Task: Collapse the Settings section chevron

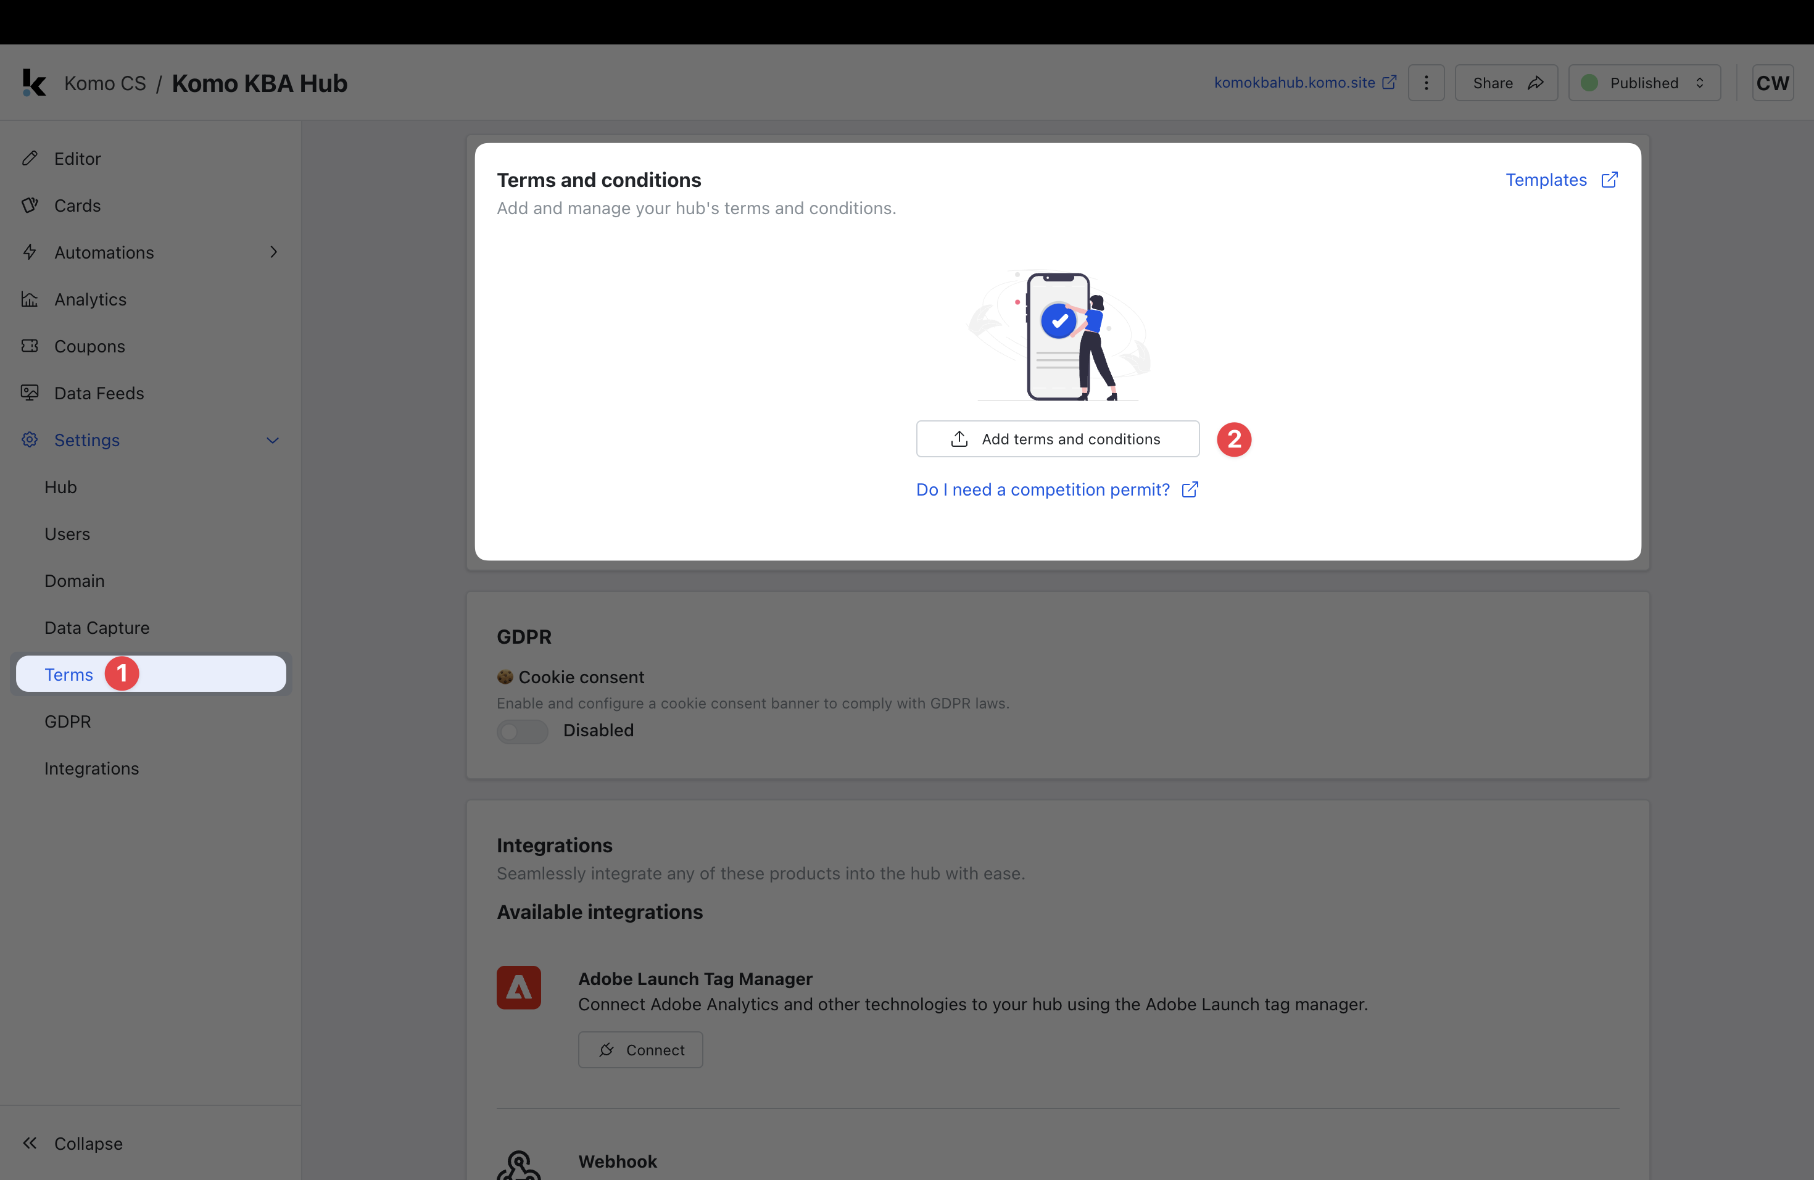Action: [272, 440]
